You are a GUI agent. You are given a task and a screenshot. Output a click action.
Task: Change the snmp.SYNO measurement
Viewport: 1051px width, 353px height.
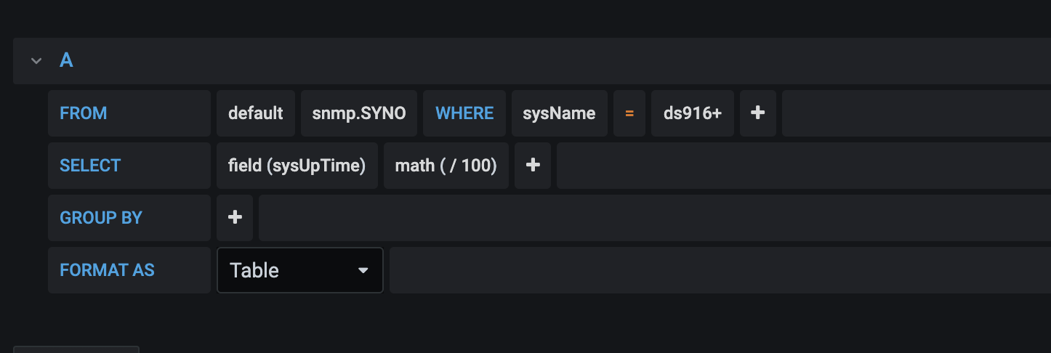[x=358, y=113]
